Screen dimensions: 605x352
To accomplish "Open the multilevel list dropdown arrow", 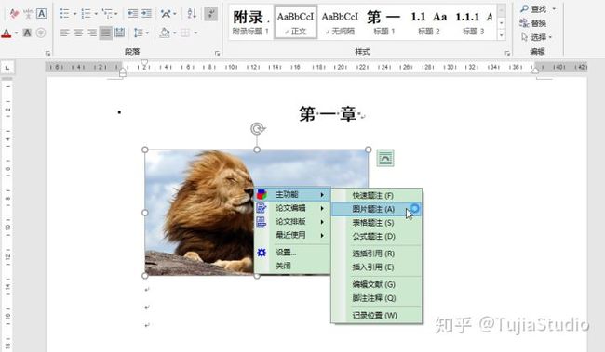I will [x=116, y=14].
